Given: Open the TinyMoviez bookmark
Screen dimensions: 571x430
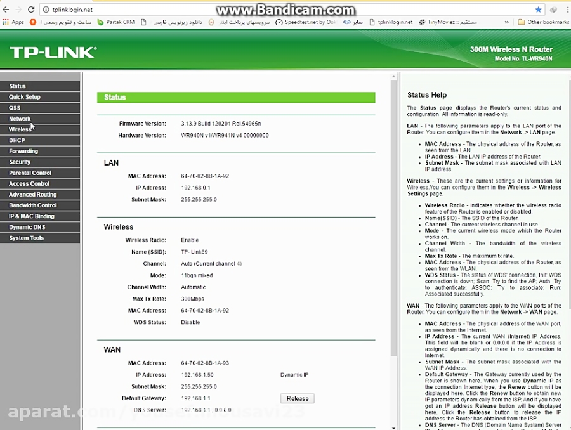Looking at the screenshot, I should pos(448,22).
